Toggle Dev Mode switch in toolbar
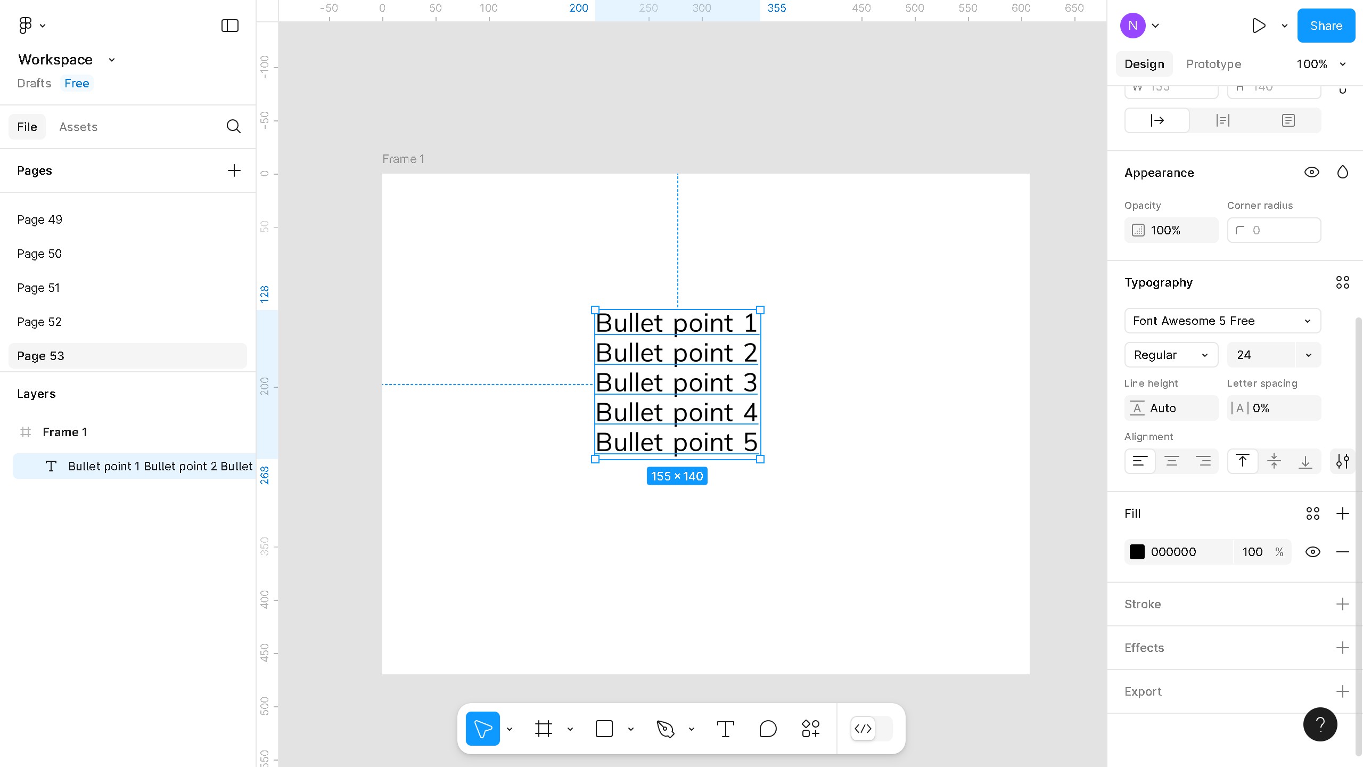Screen dimensions: 1363x767 [872, 729]
